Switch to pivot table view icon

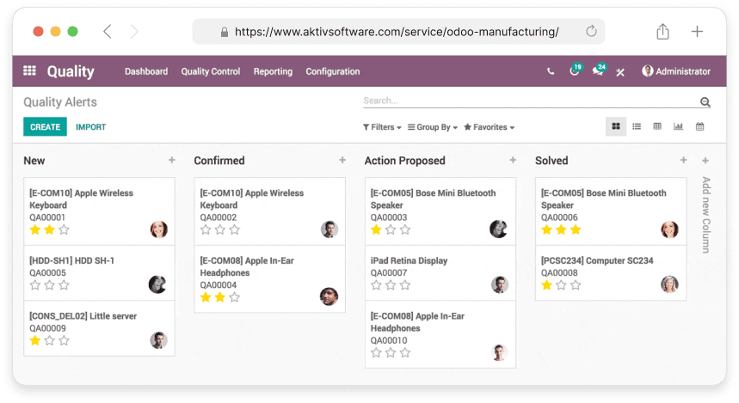[657, 126]
